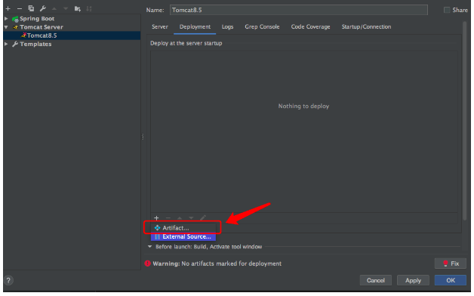Click the Nothing to deploy placeholder text

coord(303,106)
